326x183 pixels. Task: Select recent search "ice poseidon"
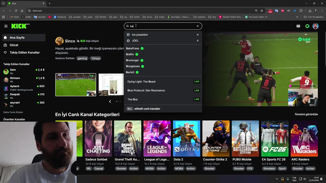click(x=140, y=35)
